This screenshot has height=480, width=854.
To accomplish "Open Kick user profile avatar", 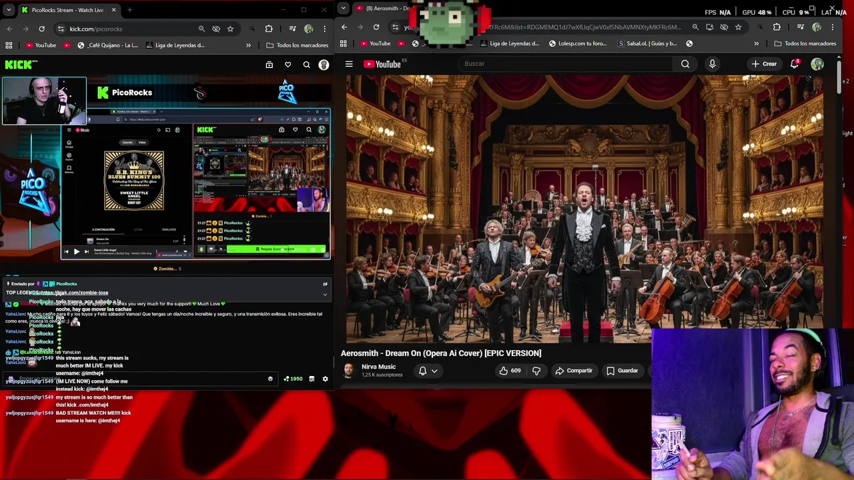I will click(x=324, y=65).
